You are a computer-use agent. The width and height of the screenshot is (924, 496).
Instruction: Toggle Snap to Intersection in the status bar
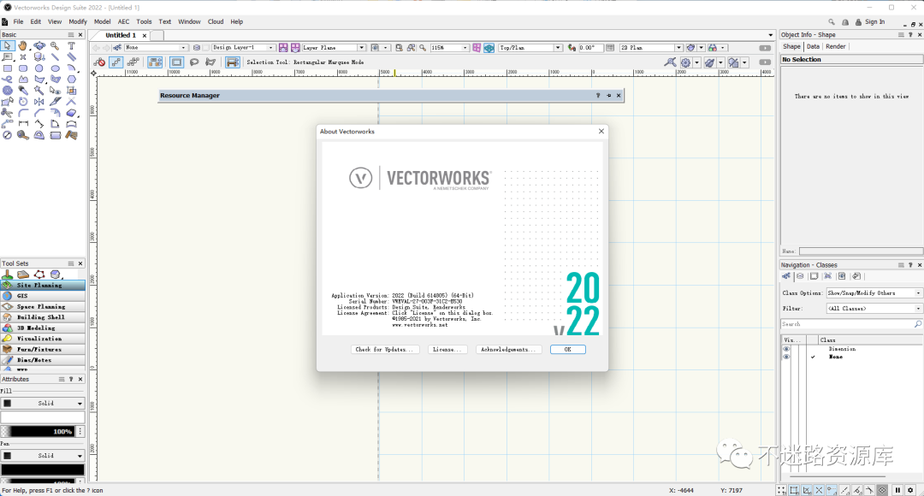(819, 490)
